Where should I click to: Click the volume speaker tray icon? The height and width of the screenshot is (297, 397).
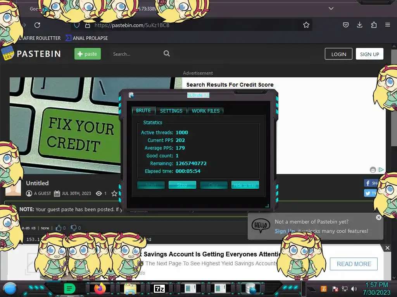point(354,288)
